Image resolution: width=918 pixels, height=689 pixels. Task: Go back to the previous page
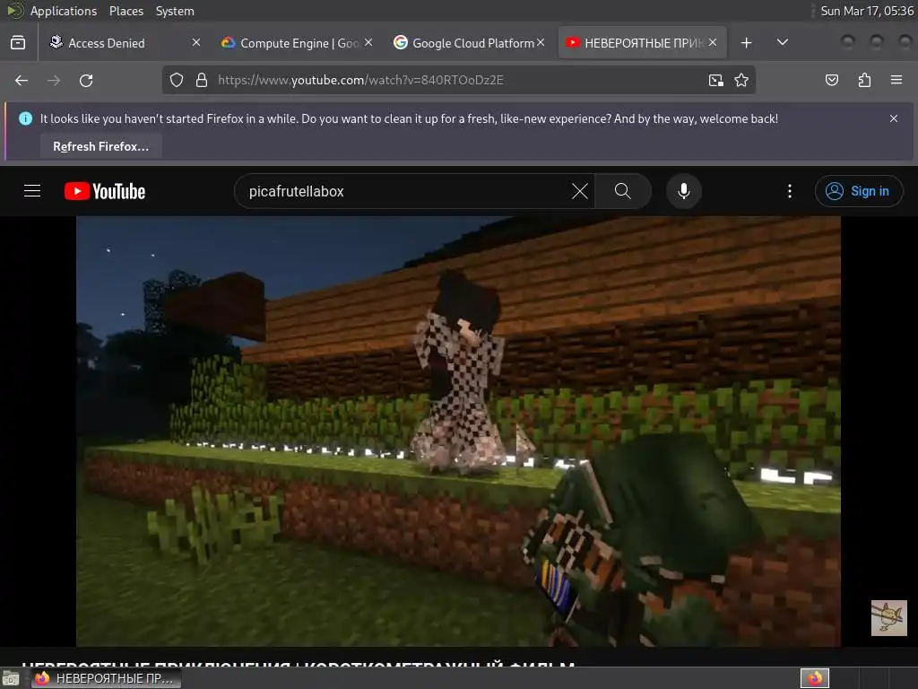tap(22, 80)
